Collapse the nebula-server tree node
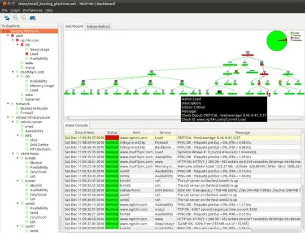This screenshot has height=233, width=305. [13, 122]
